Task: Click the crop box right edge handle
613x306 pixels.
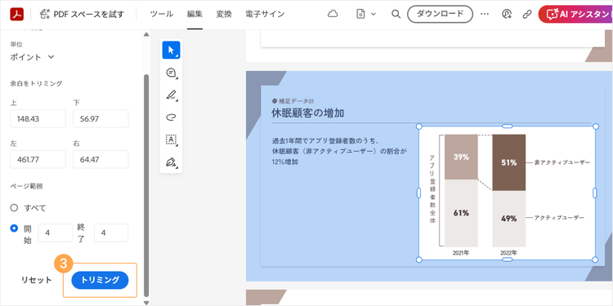Action: (x=595, y=193)
